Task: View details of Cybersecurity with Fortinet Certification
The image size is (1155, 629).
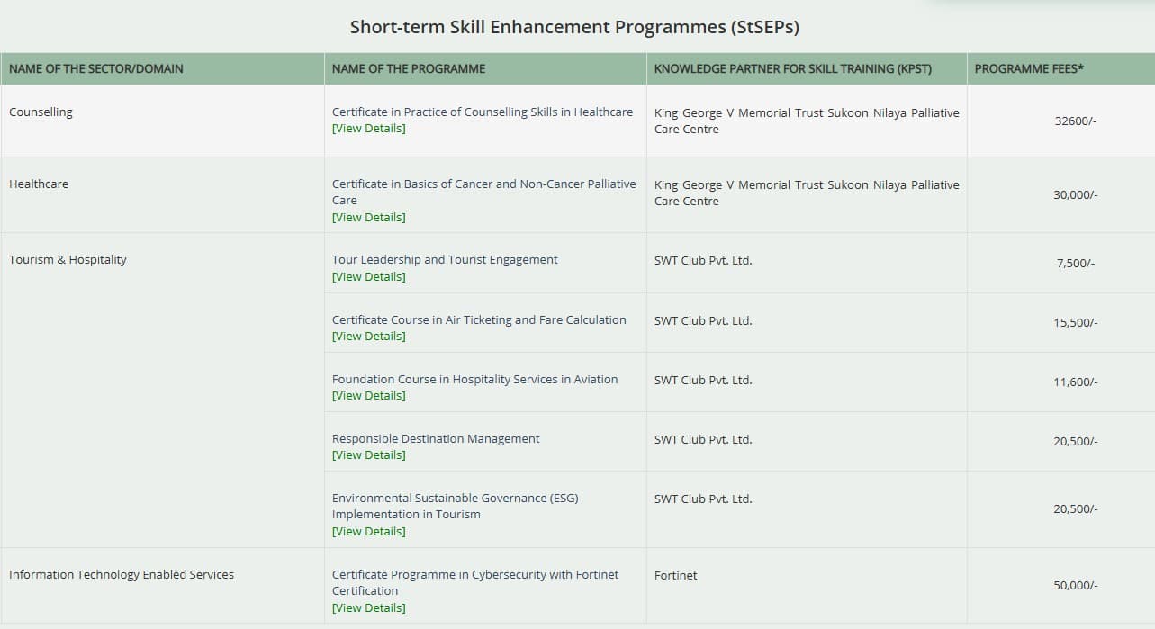Action: [368, 608]
